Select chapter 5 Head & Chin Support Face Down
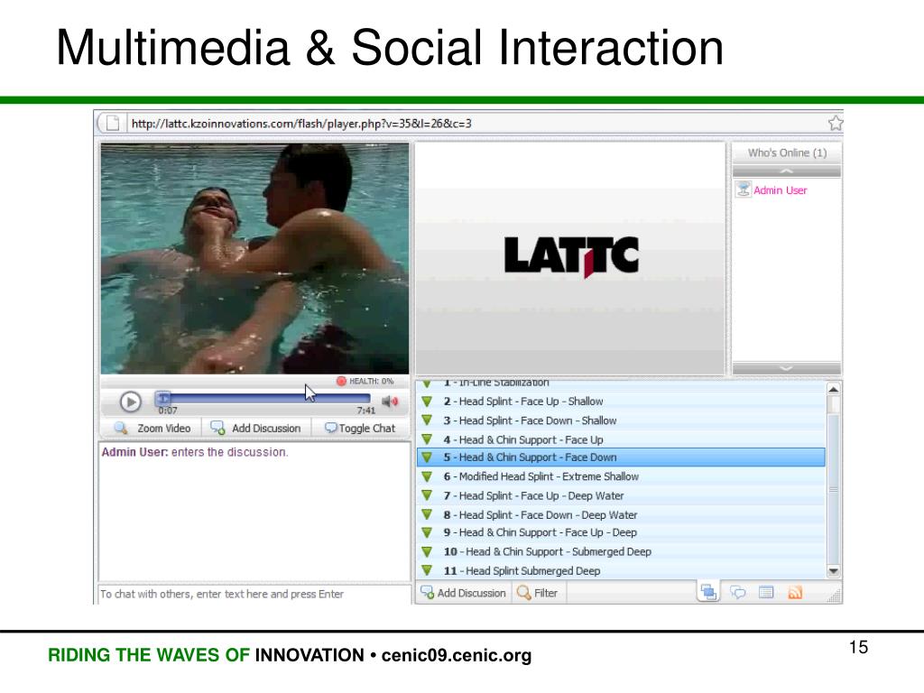The width and height of the screenshot is (924, 693). click(621, 457)
